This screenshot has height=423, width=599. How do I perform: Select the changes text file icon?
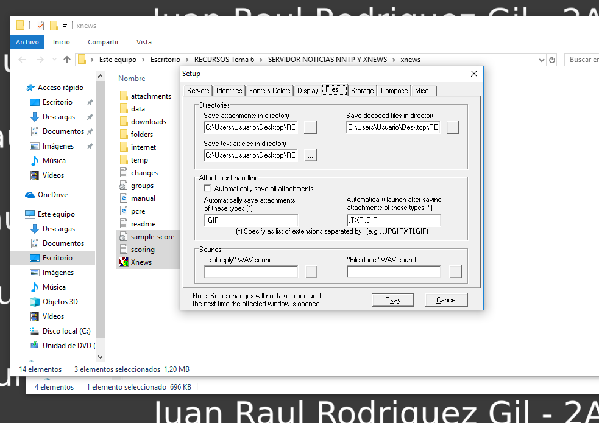pos(124,172)
